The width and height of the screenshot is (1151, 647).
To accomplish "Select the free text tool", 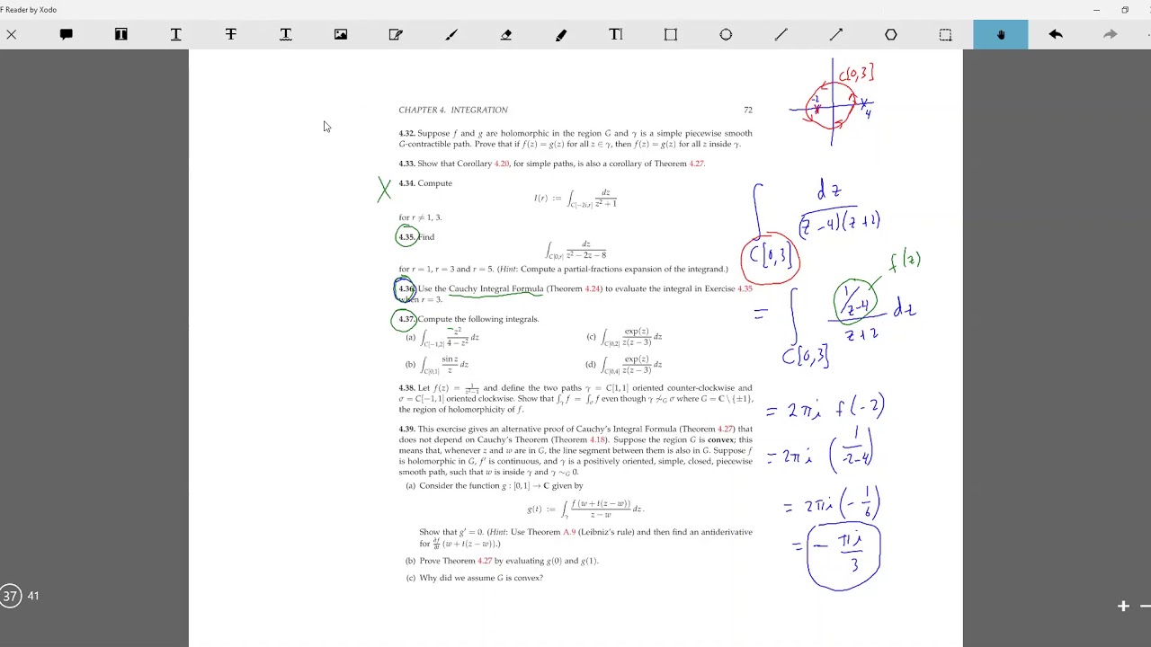I will [615, 34].
